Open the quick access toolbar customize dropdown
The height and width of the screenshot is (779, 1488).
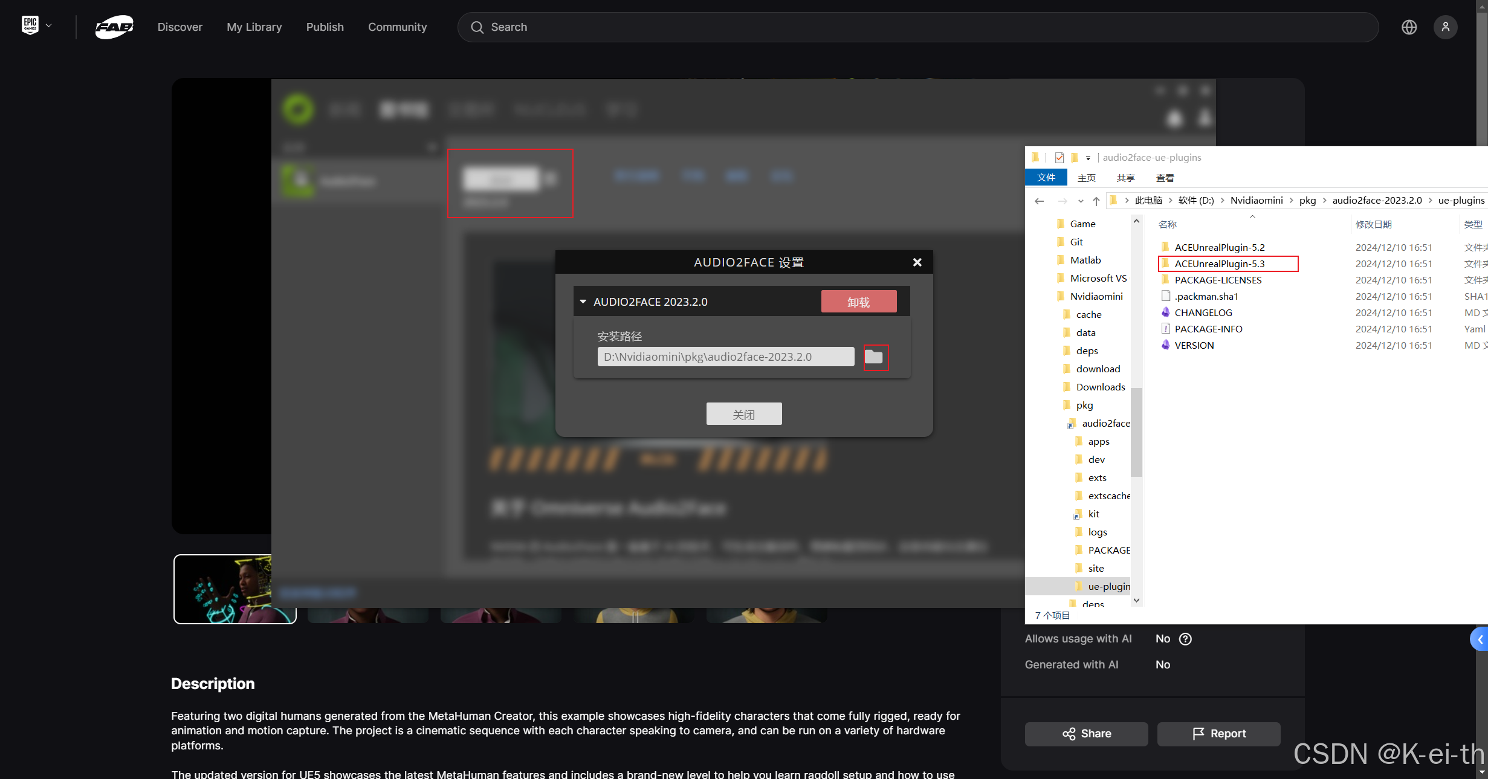(x=1088, y=158)
